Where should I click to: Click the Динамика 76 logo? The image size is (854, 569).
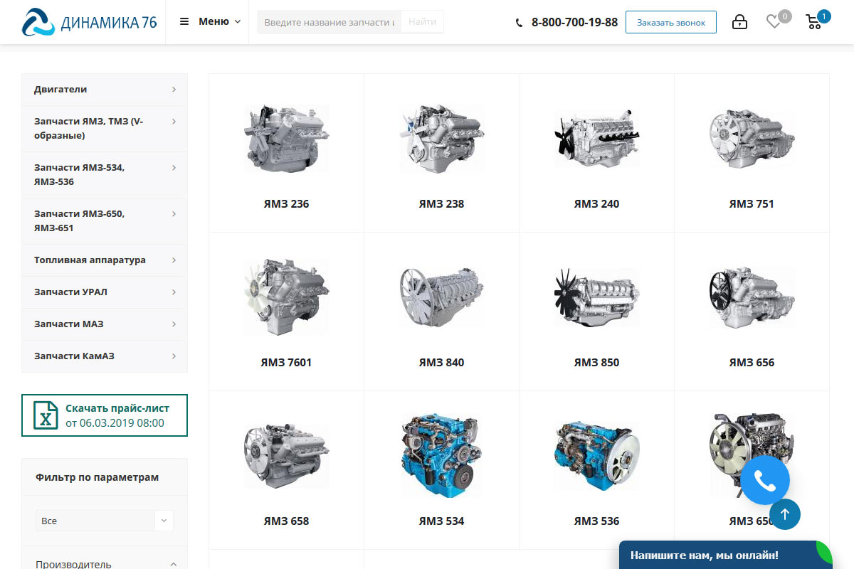(89, 22)
